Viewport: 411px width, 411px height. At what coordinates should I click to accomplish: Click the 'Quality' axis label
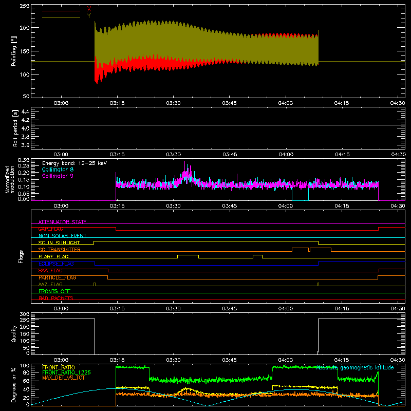(x=14, y=333)
